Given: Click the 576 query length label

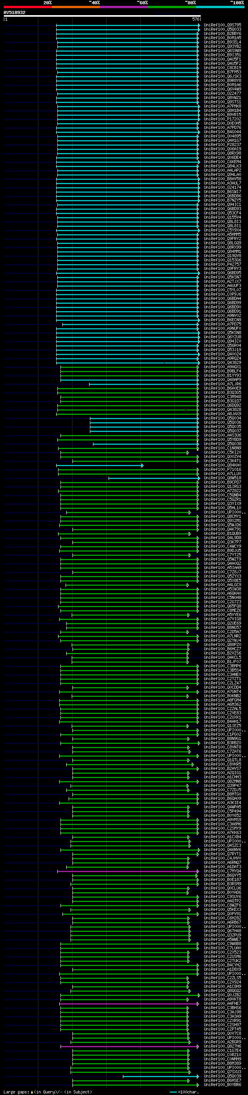Looking at the screenshot, I should pos(196,19).
